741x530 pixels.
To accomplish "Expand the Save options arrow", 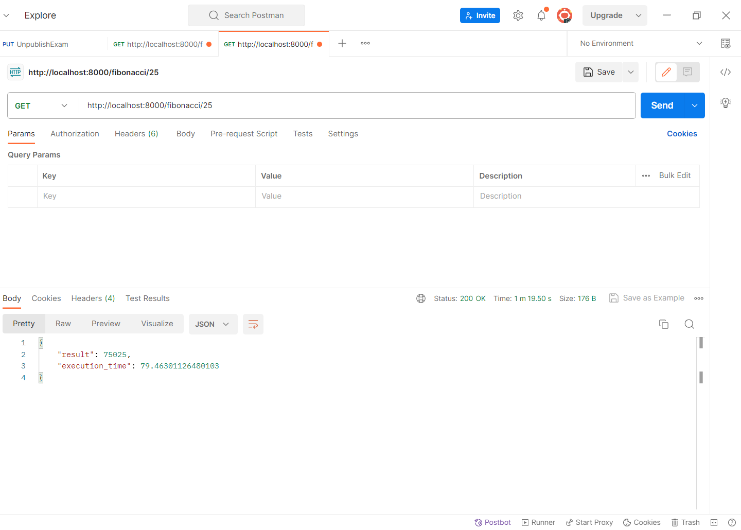I will click(631, 72).
